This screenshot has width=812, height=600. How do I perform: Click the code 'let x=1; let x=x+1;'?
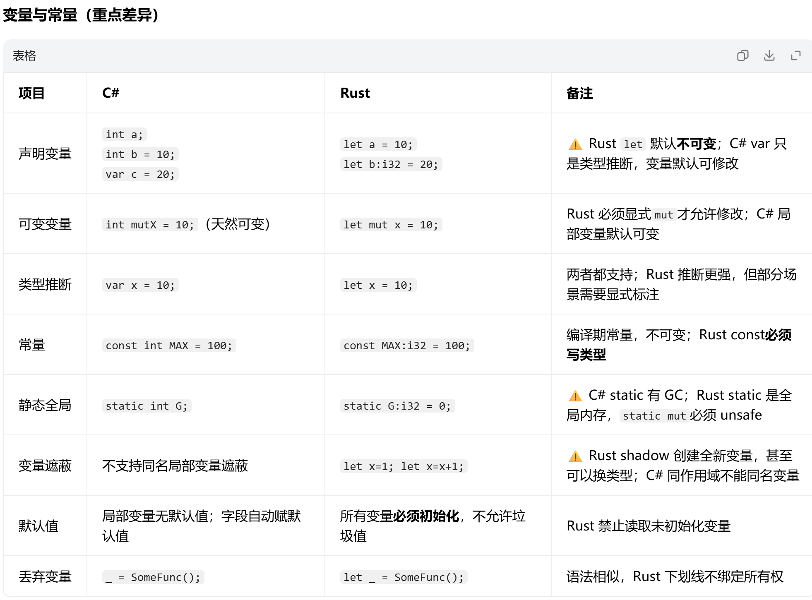404,466
